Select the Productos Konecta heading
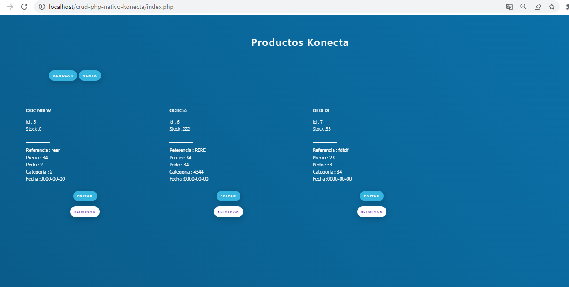Screen dimensions: 569x287 [x=300, y=42]
